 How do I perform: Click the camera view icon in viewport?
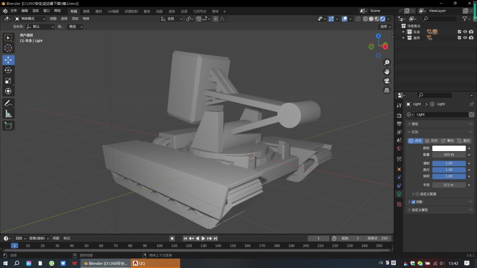(x=386, y=81)
